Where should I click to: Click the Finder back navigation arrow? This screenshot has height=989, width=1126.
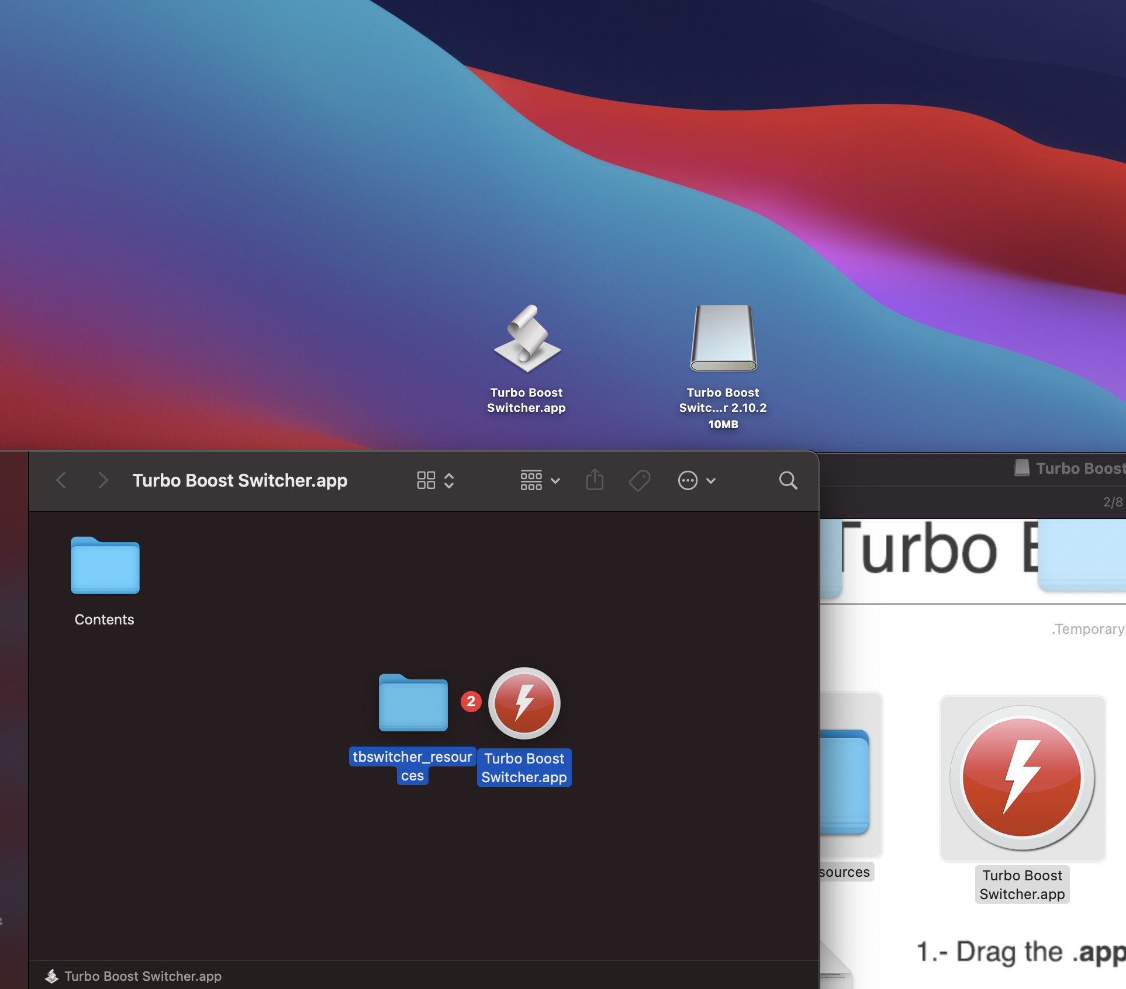(61, 480)
